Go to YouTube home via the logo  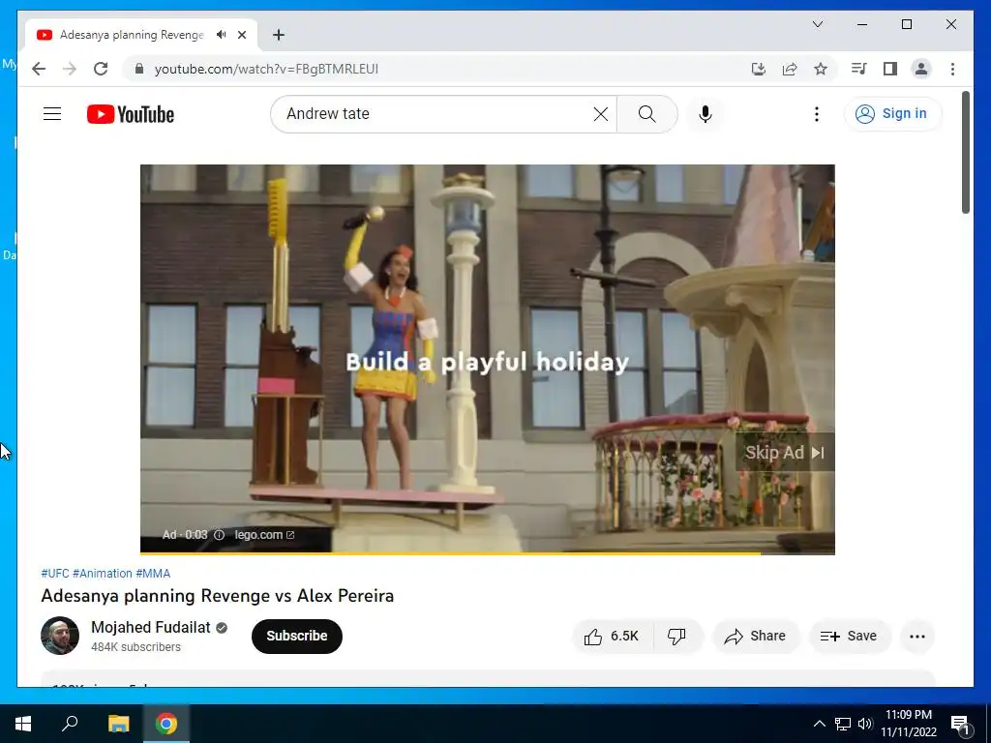click(131, 114)
